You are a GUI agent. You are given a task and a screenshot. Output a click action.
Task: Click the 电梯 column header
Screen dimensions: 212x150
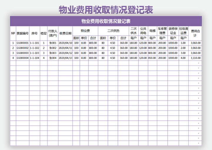pos(153,31)
